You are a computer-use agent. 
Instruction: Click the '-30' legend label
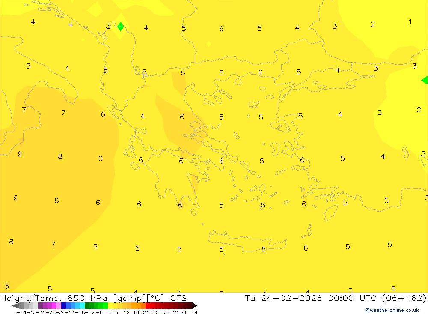tap(61, 312)
